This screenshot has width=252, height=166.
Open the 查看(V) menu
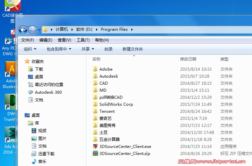(64, 40)
